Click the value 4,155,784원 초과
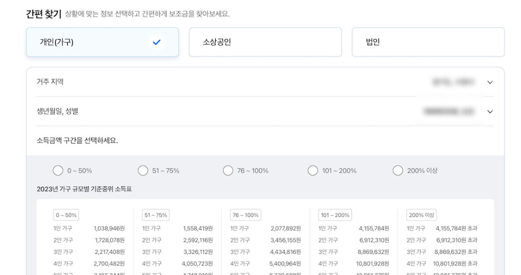The width and height of the screenshot is (521, 275). pyautogui.click(x=457, y=229)
